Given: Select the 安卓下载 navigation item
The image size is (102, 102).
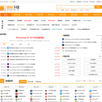Looking at the screenshot, I should 28,15.
